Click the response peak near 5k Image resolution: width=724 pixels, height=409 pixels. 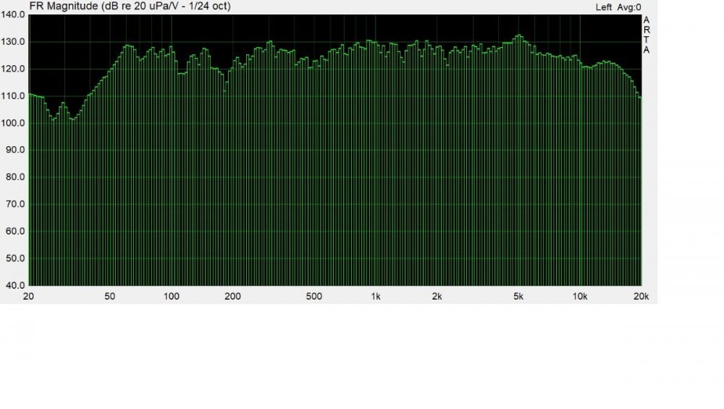tap(518, 35)
